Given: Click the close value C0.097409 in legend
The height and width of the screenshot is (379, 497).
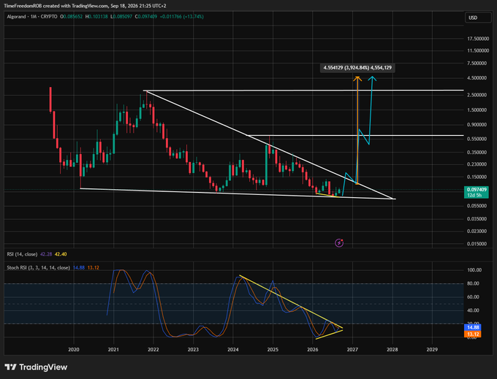Looking at the screenshot, I should point(145,17).
